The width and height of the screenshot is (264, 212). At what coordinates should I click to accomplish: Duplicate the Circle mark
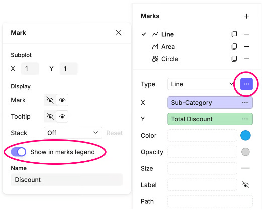click(234, 59)
